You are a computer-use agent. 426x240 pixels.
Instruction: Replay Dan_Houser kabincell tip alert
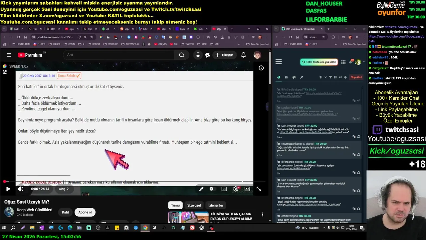click(358, 136)
